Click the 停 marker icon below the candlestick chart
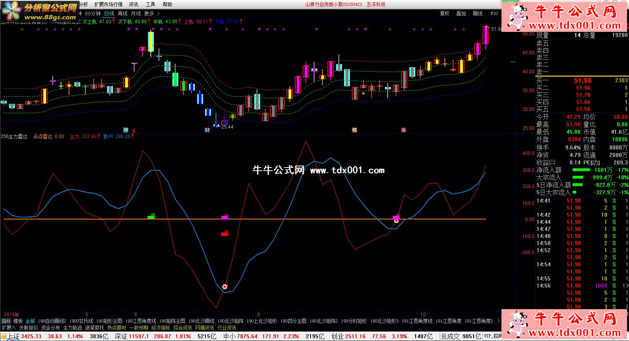Screen dimensions: 629x341 pyautogui.click(x=126, y=130)
